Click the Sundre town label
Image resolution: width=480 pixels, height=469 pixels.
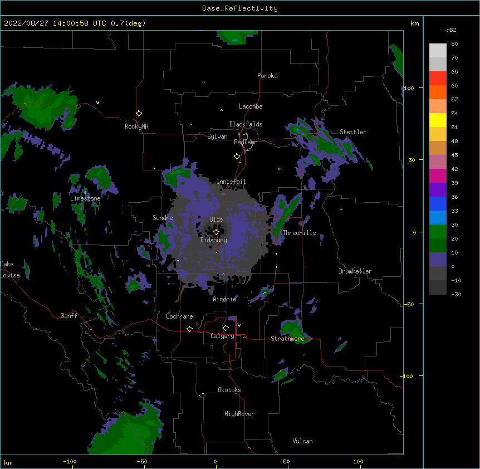[163, 218]
